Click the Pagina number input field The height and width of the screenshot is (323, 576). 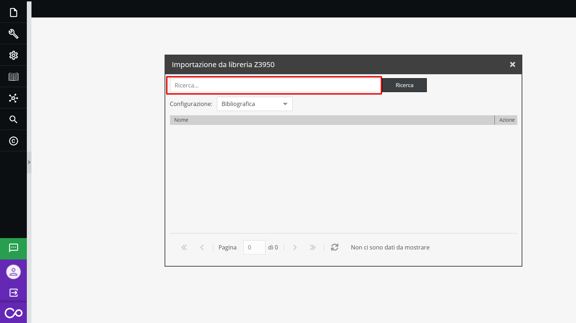254,247
